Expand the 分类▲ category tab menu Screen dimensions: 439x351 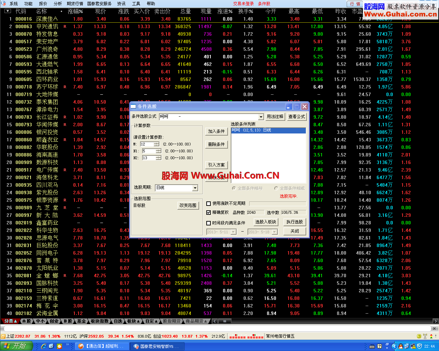[x=10, y=321]
